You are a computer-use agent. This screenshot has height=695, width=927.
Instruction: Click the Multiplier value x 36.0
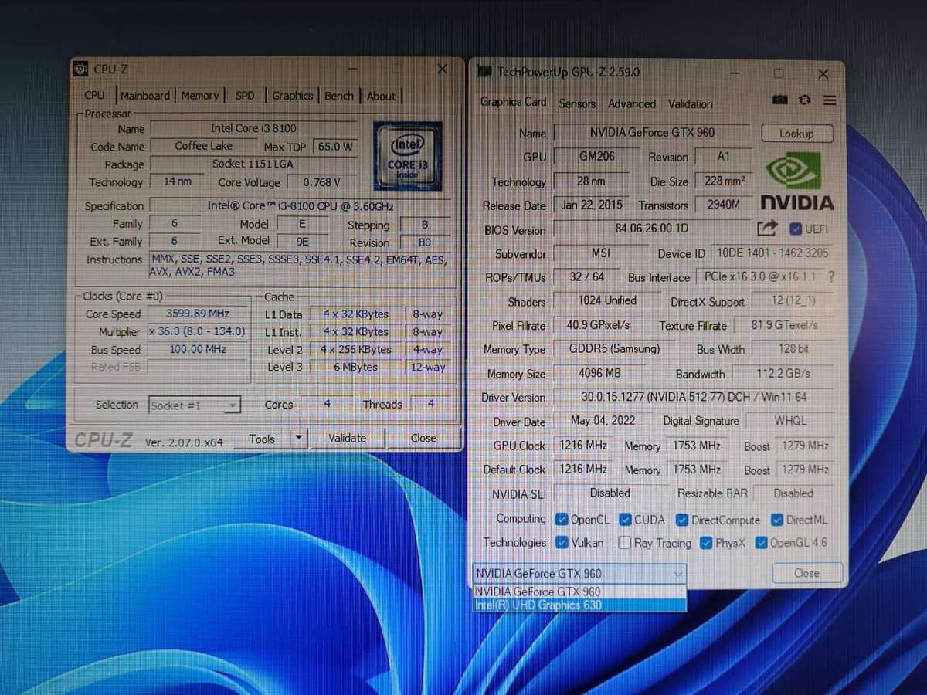coord(198,331)
